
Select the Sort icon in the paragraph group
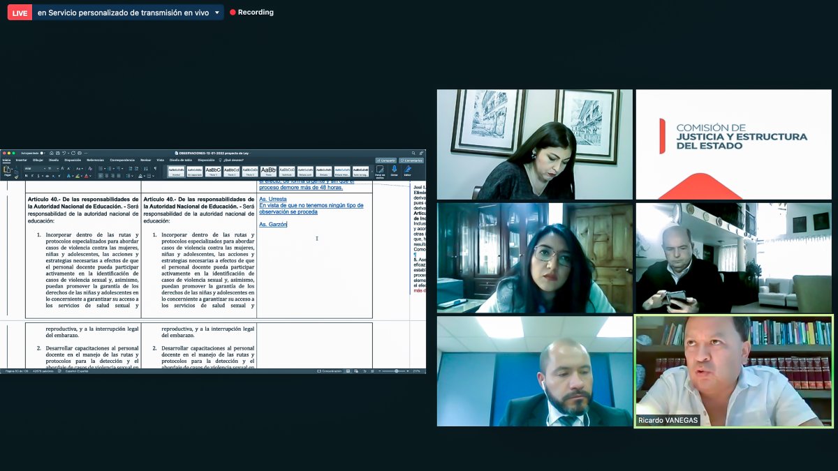(x=146, y=168)
